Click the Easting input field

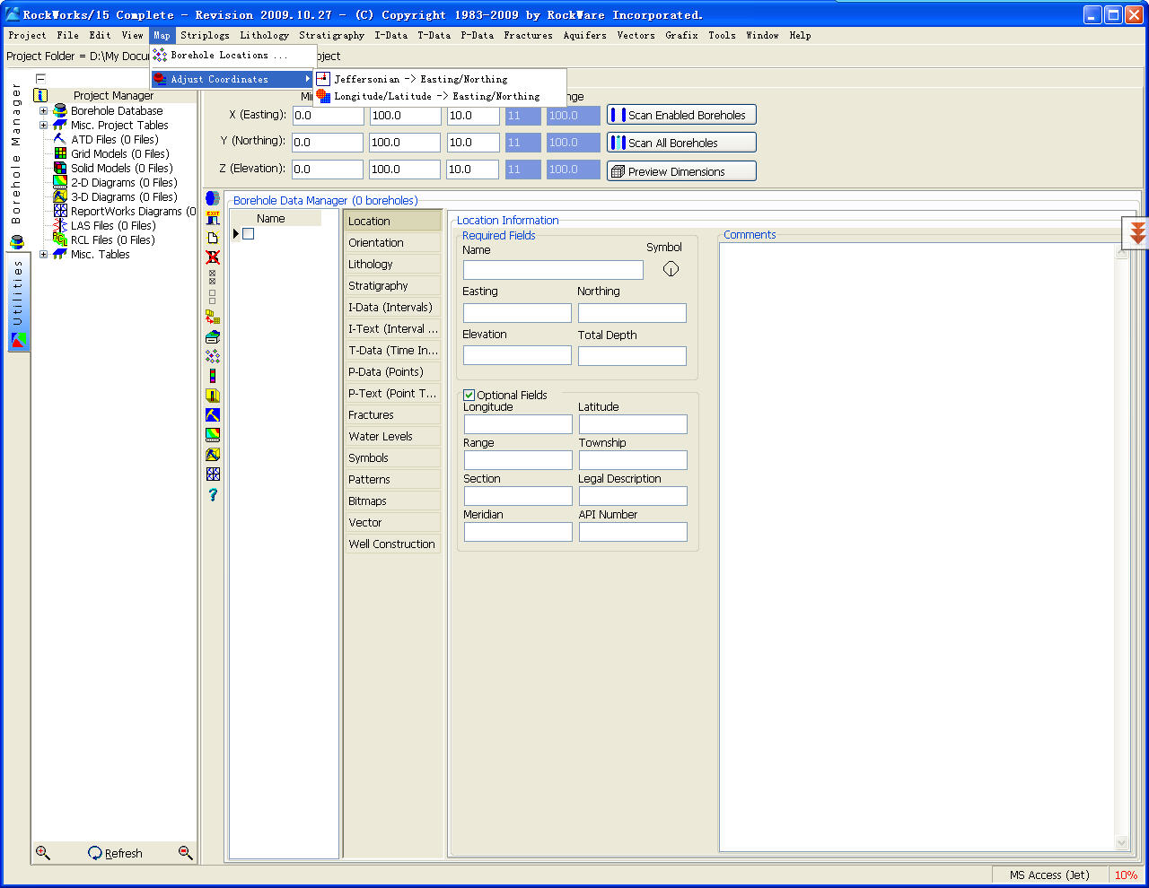(x=517, y=313)
